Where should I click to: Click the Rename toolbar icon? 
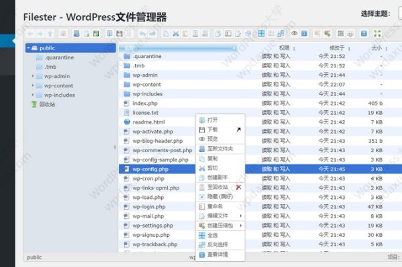pyautogui.click(x=228, y=33)
